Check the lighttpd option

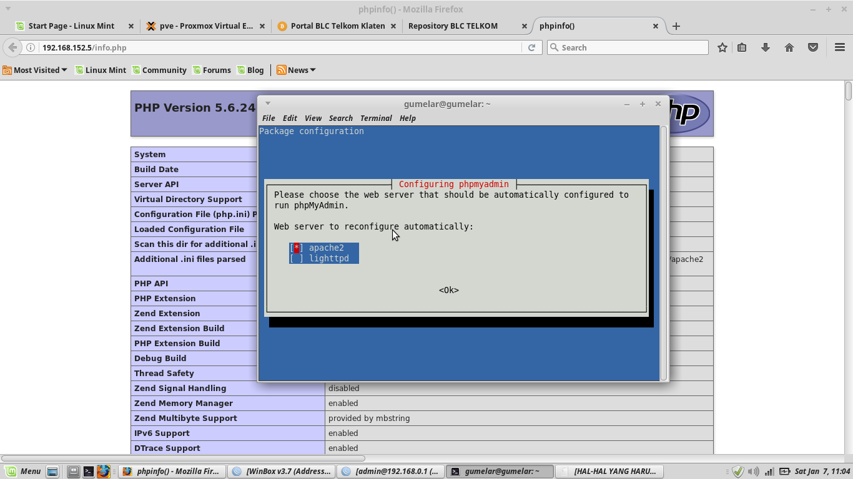pos(295,258)
